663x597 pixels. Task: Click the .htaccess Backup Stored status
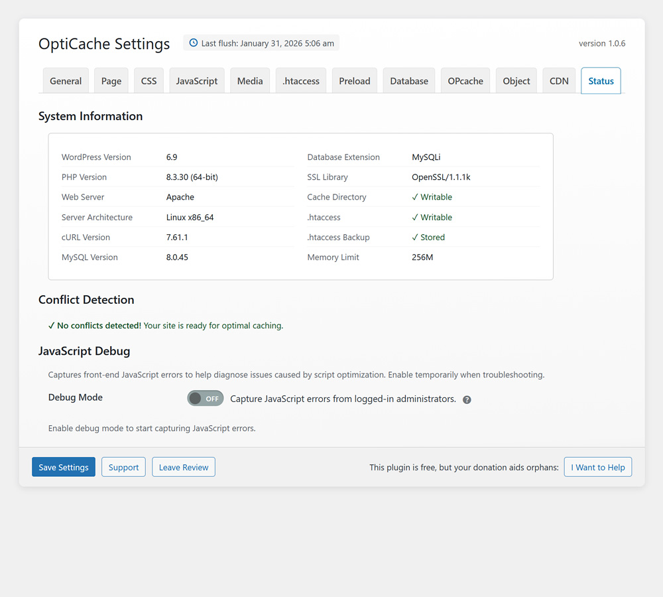click(x=428, y=237)
